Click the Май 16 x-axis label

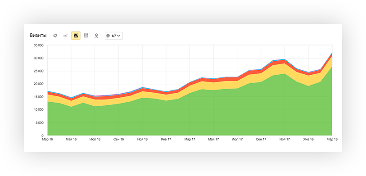[x=71, y=140]
